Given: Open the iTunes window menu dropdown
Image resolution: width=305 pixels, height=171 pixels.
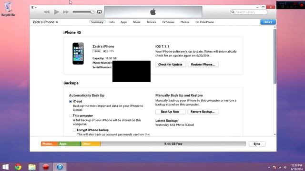Looking at the screenshot, I should 34,8.
